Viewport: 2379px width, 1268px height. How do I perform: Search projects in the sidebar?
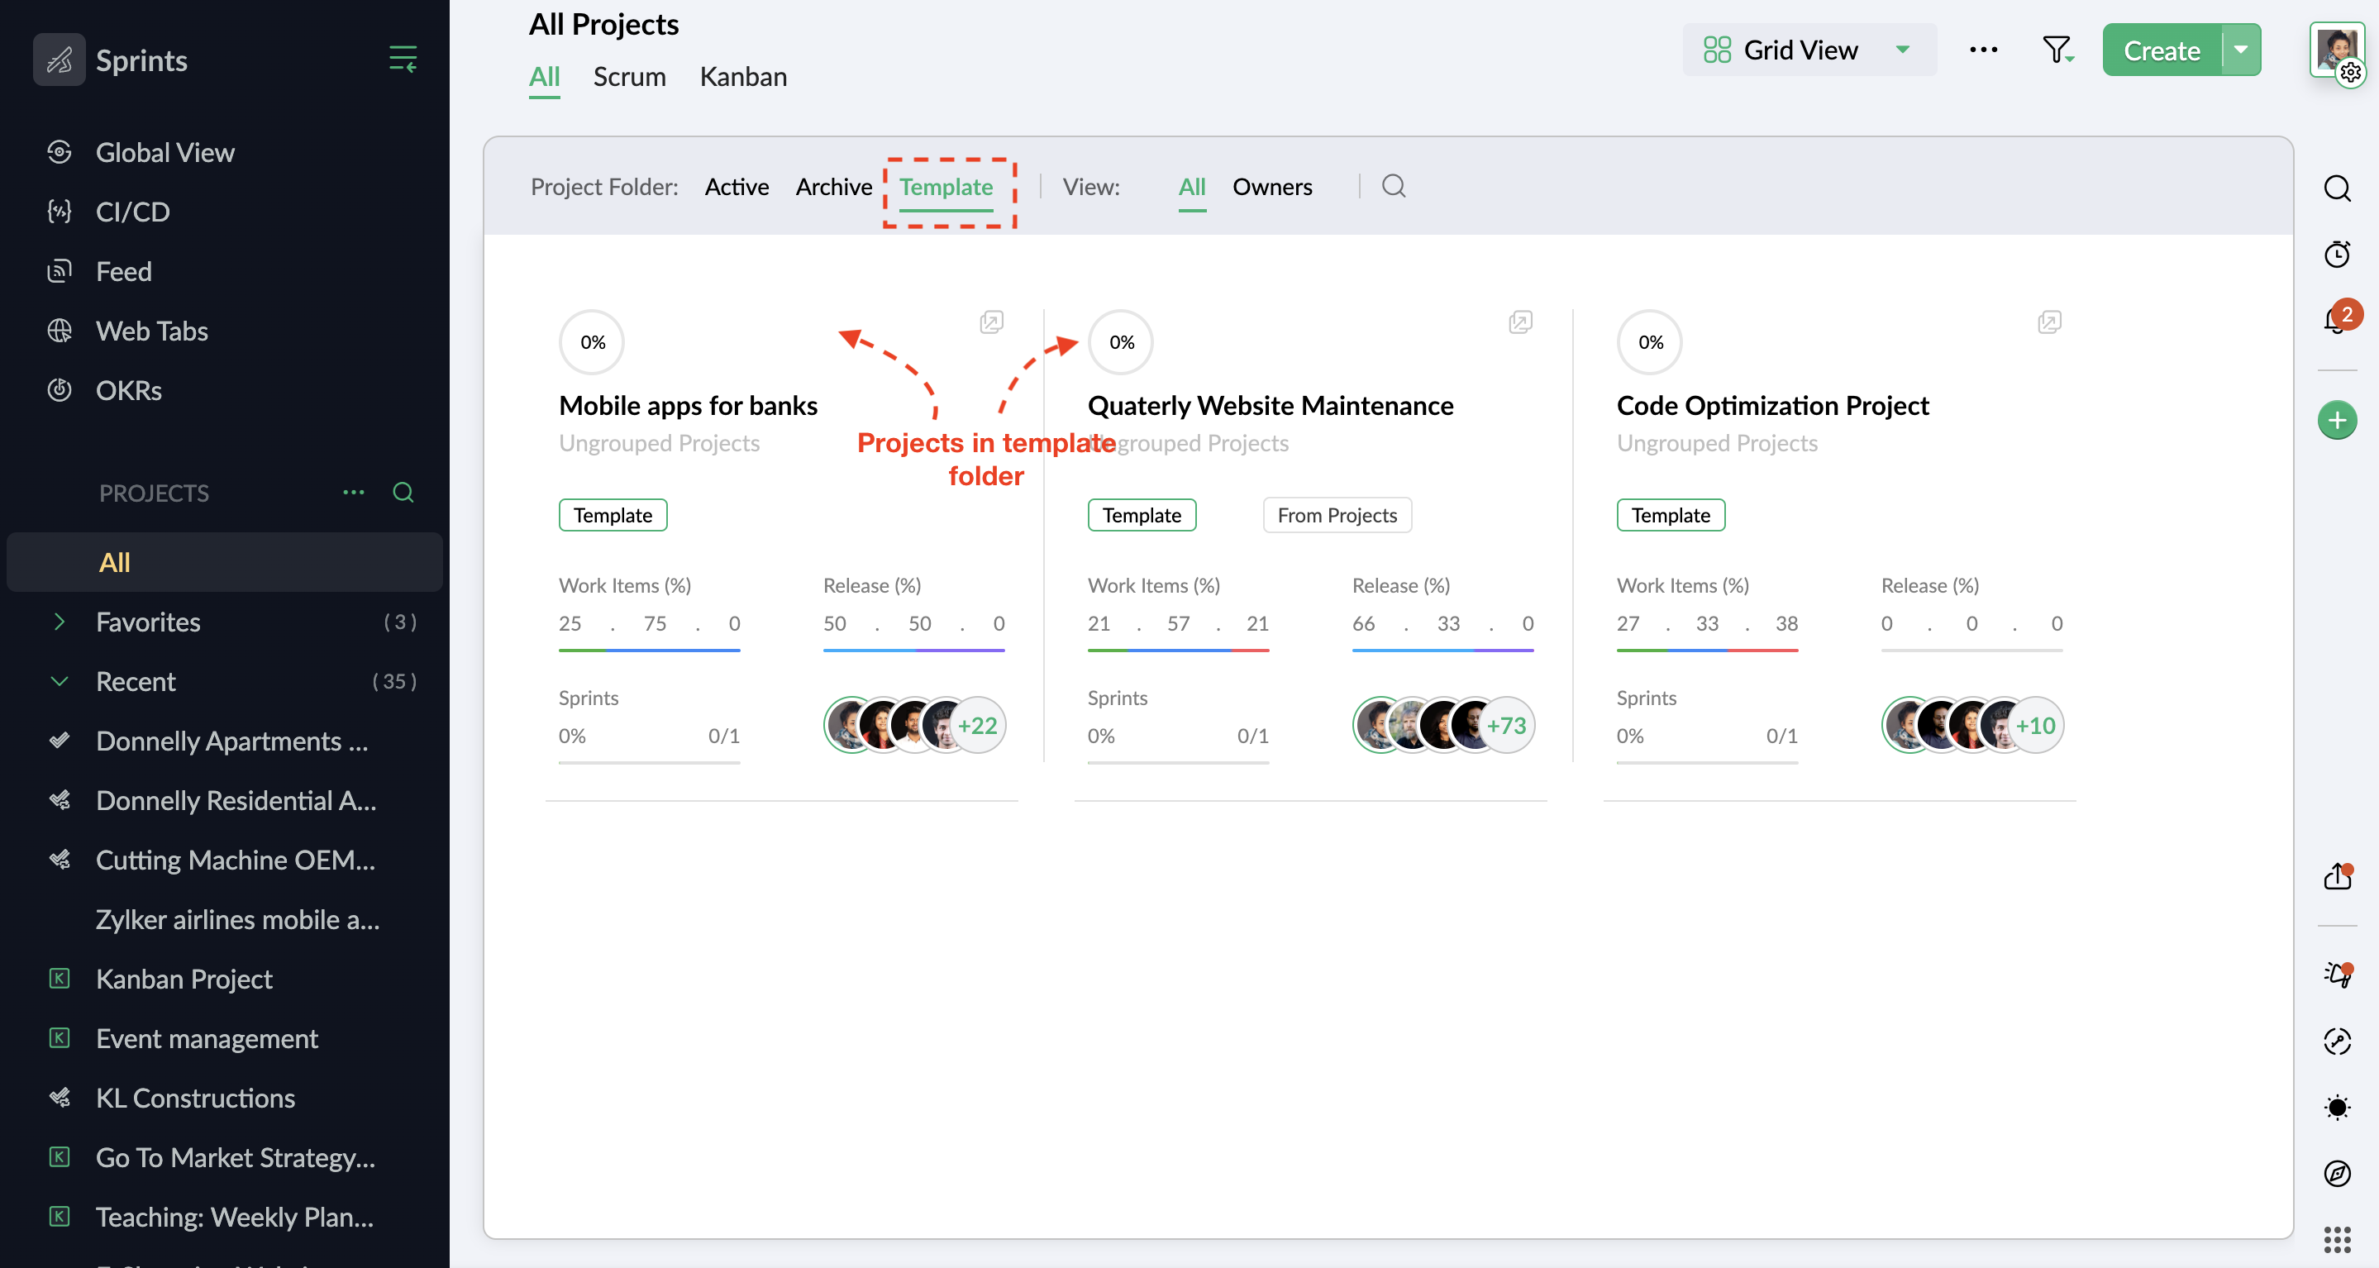(x=403, y=493)
